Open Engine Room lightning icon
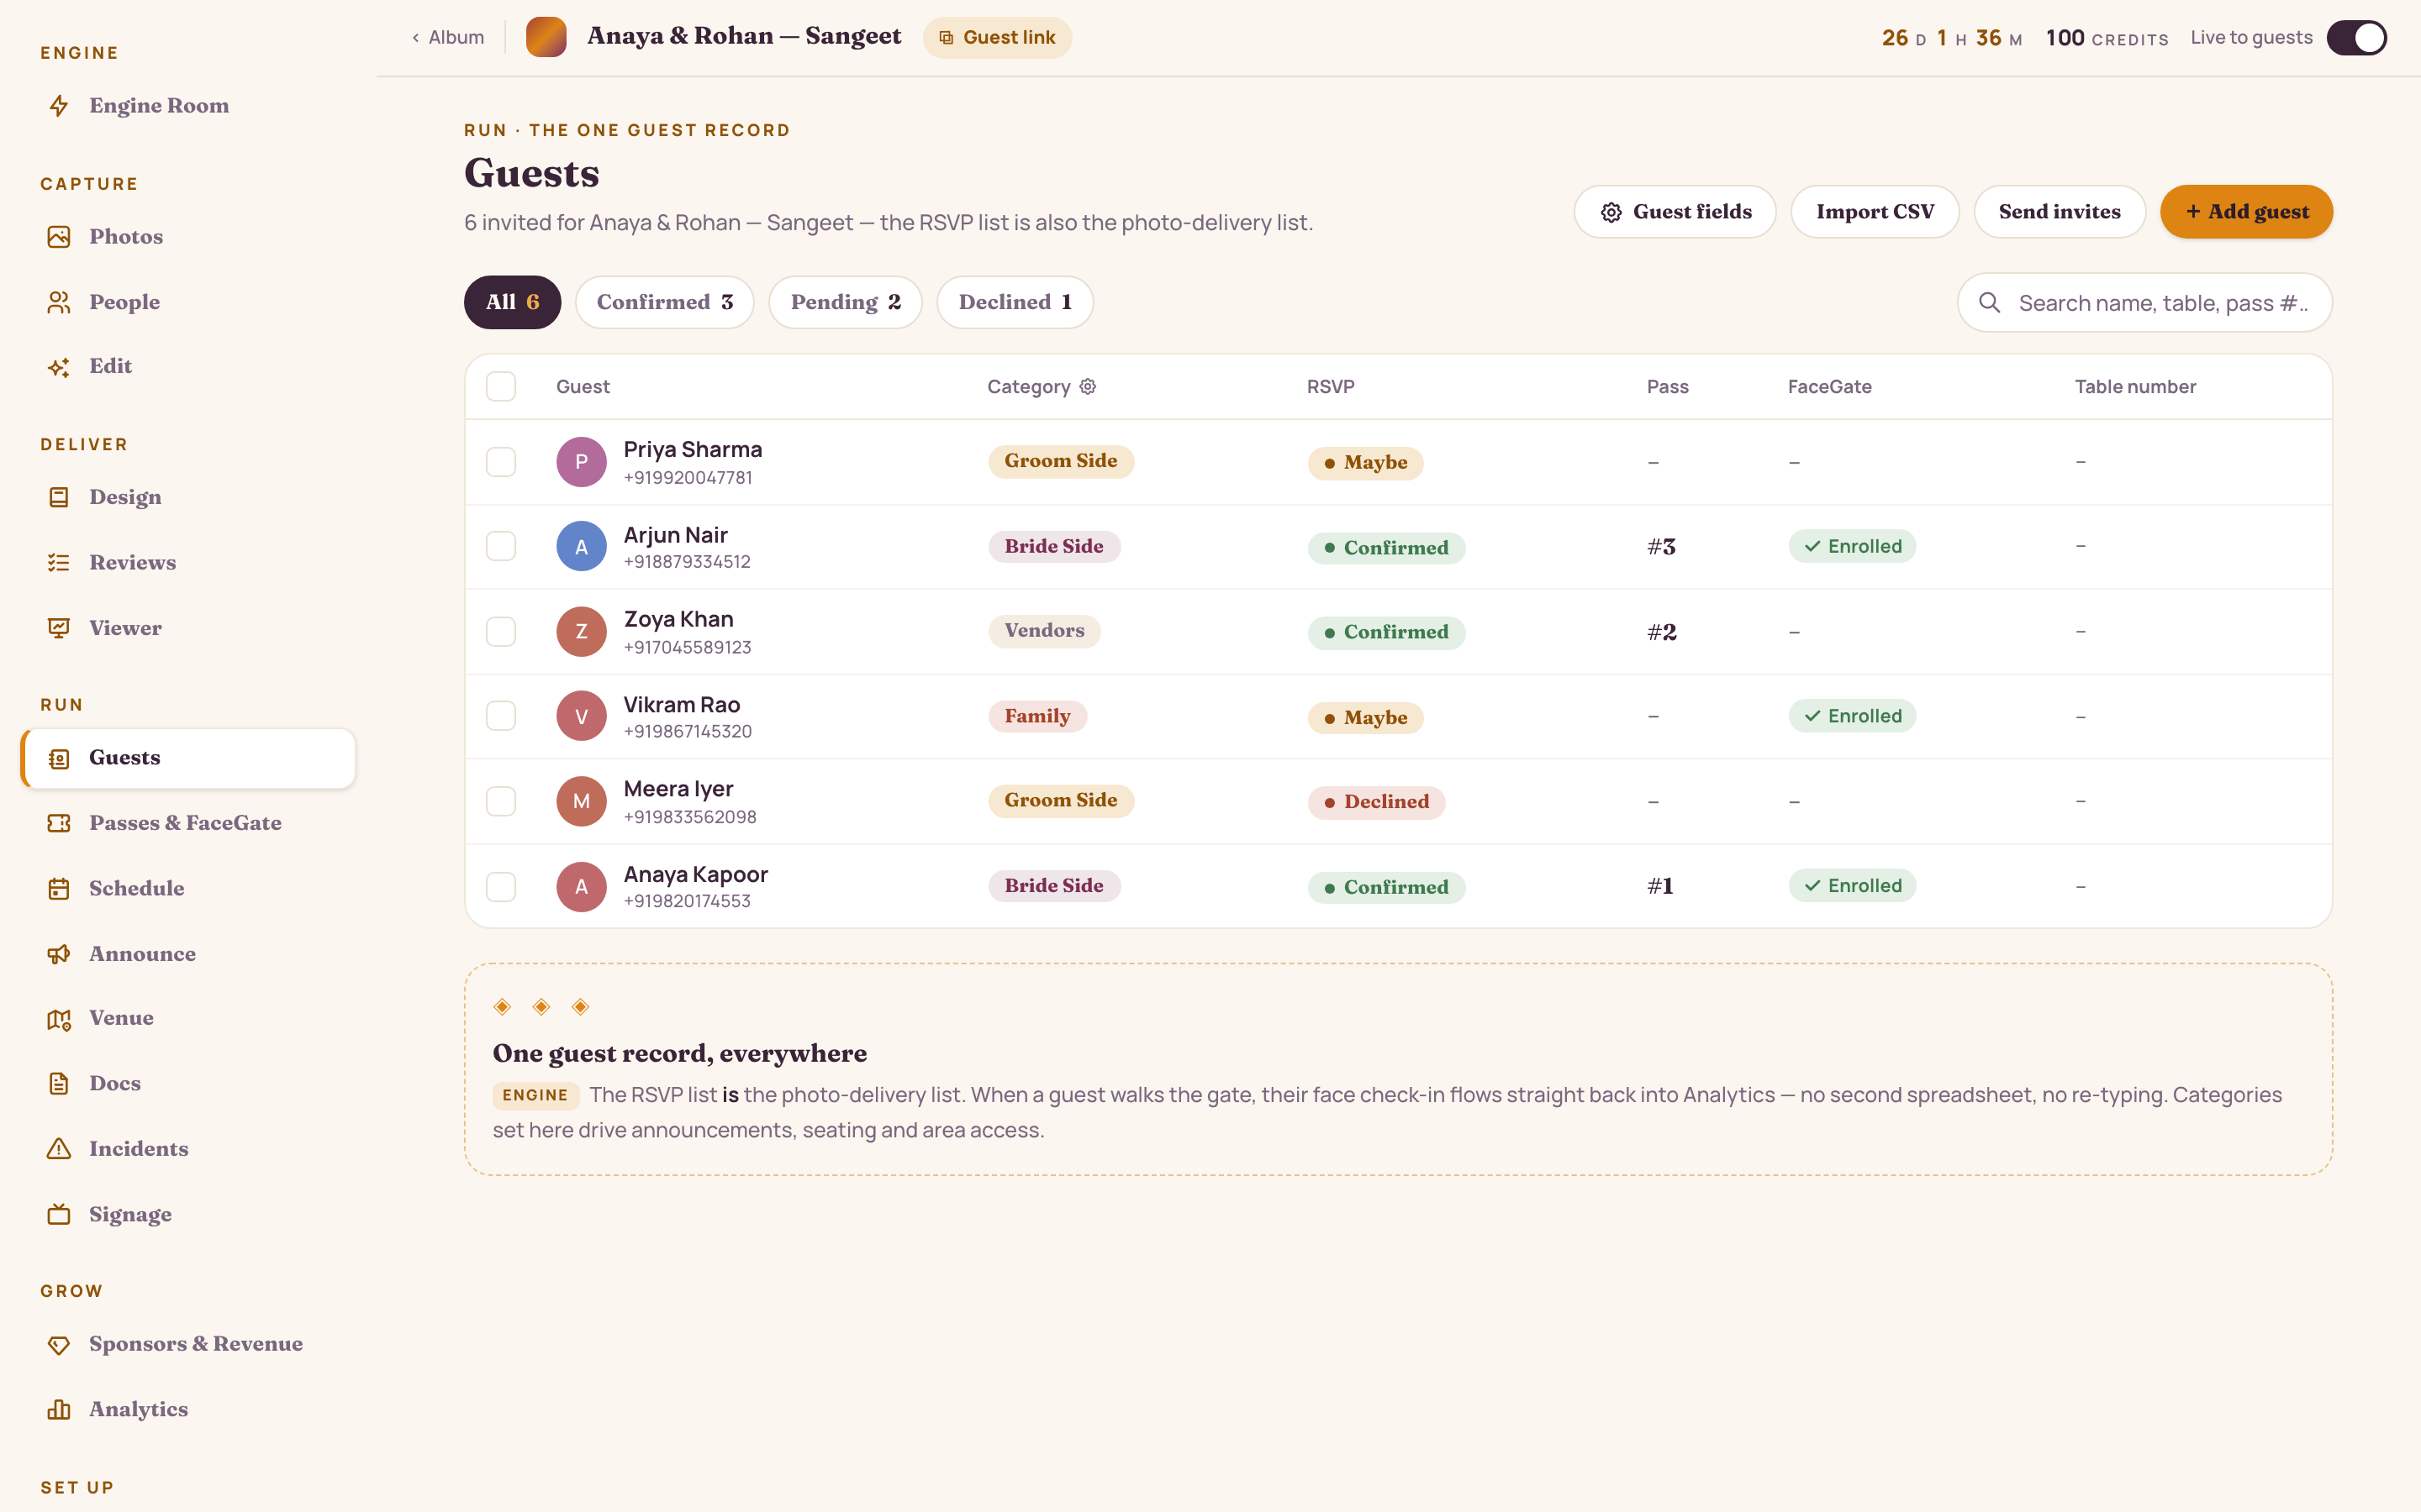 tap(59, 106)
